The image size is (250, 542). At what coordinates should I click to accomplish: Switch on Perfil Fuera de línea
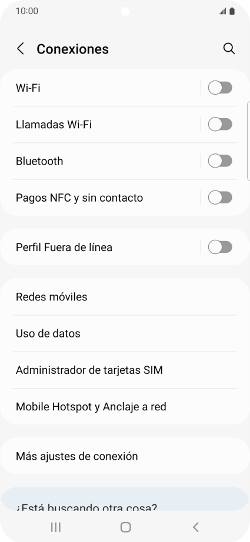pos(220,247)
